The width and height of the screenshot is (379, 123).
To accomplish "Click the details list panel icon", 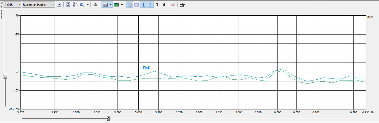I will (137, 5).
